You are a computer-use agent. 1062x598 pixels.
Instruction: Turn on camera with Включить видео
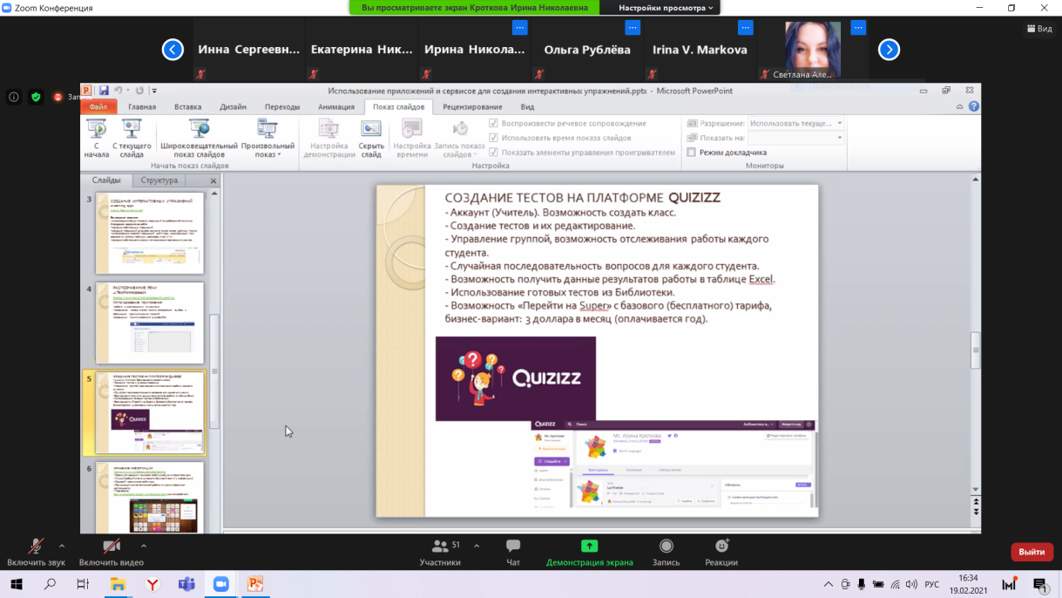pyautogui.click(x=112, y=553)
